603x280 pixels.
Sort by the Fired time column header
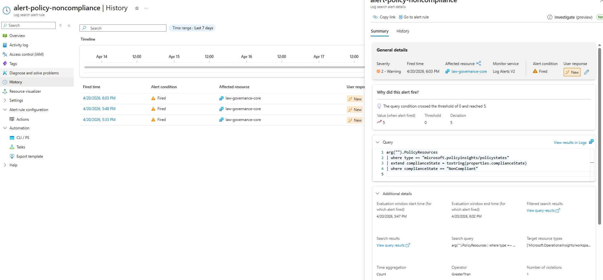[91, 87]
